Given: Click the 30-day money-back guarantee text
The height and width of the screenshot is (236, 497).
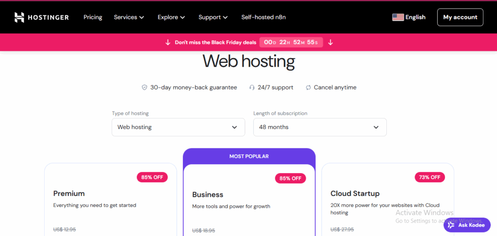Looking at the screenshot, I should click(x=193, y=88).
